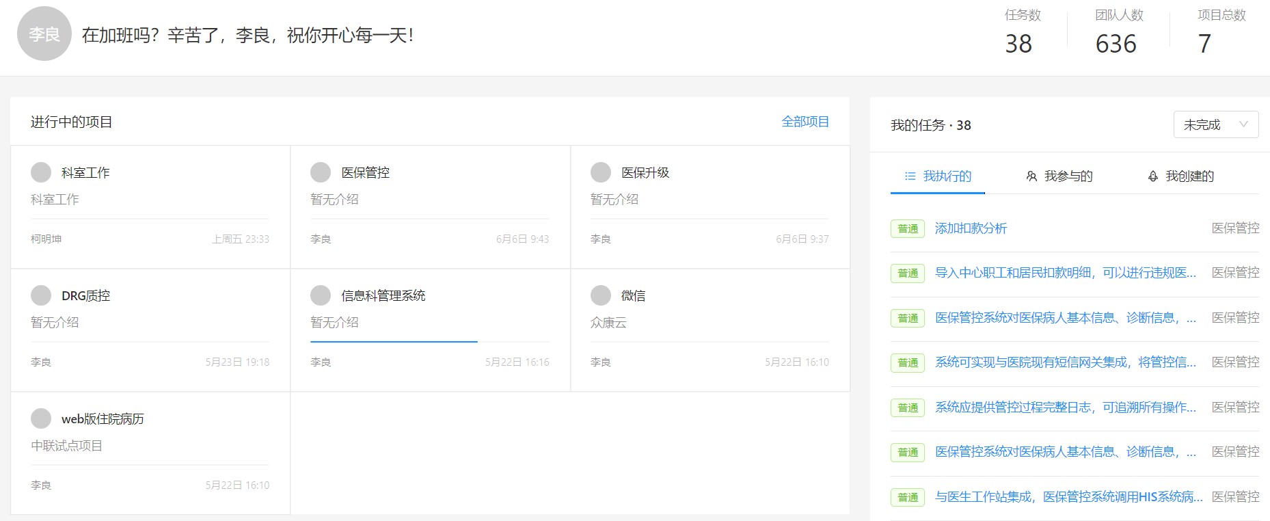Open the 医保管控 project card title
Image resolution: width=1270 pixels, height=521 pixels.
(366, 173)
